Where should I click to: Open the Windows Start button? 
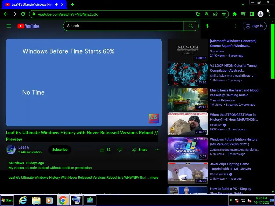[7, 200]
